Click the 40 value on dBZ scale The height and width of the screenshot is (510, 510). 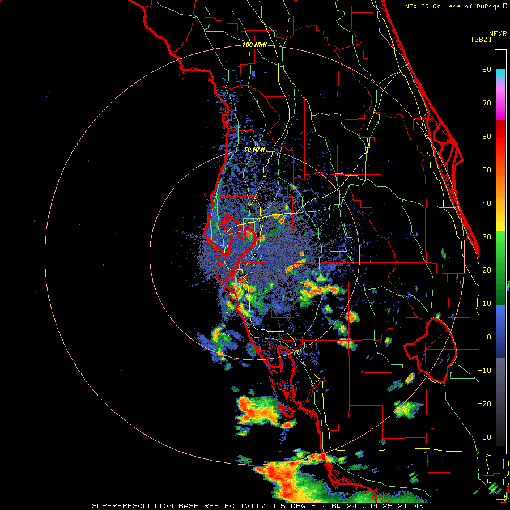487,203
